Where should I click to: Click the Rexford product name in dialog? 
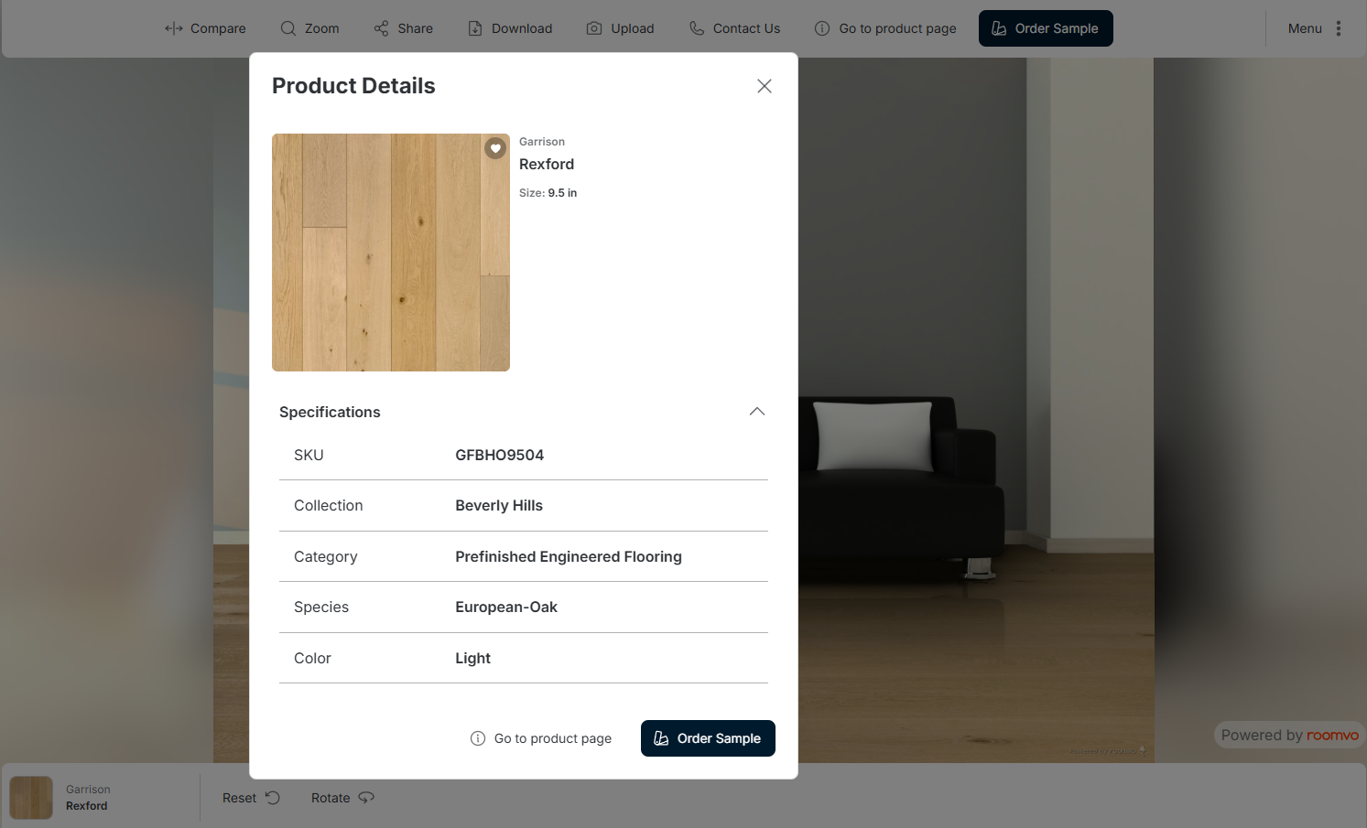point(547,164)
